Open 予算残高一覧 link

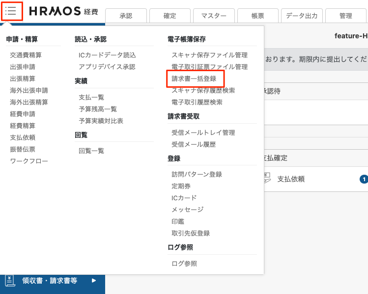[x=98, y=109]
